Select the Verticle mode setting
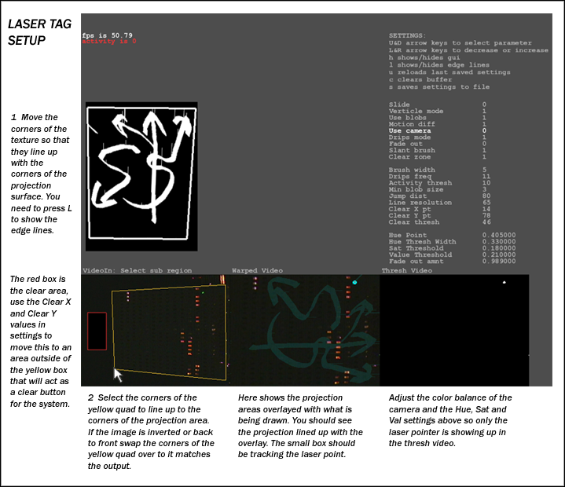The width and height of the screenshot is (565, 487). [x=438, y=111]
